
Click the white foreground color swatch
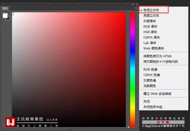coord(5,15)
